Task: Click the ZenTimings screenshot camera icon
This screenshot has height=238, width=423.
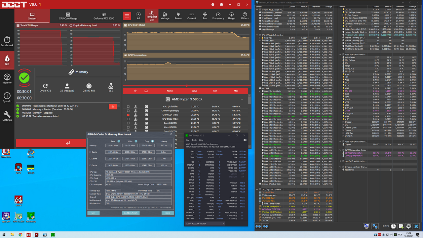Action: coord(244,140)
